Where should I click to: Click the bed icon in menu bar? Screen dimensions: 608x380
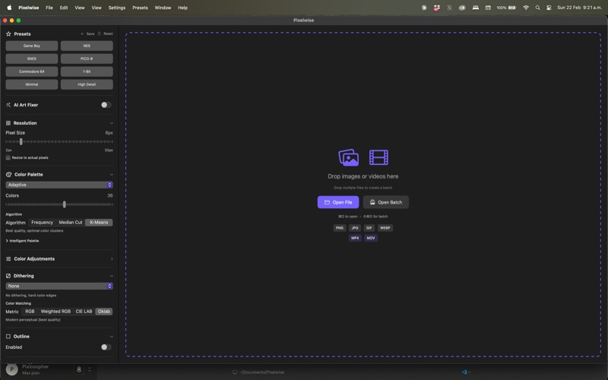pos(476,8)
